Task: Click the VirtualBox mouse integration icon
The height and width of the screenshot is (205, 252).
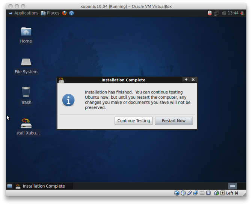Action: [216, 193]
